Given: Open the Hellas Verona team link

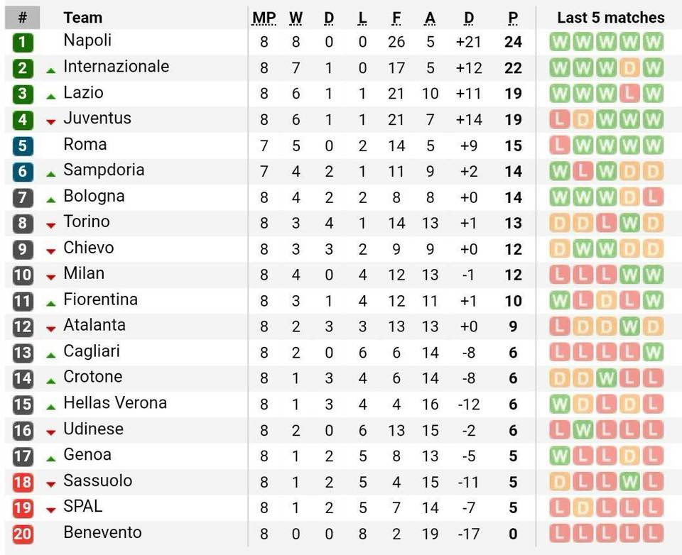Looking at the screenshot, I should 115,402.
